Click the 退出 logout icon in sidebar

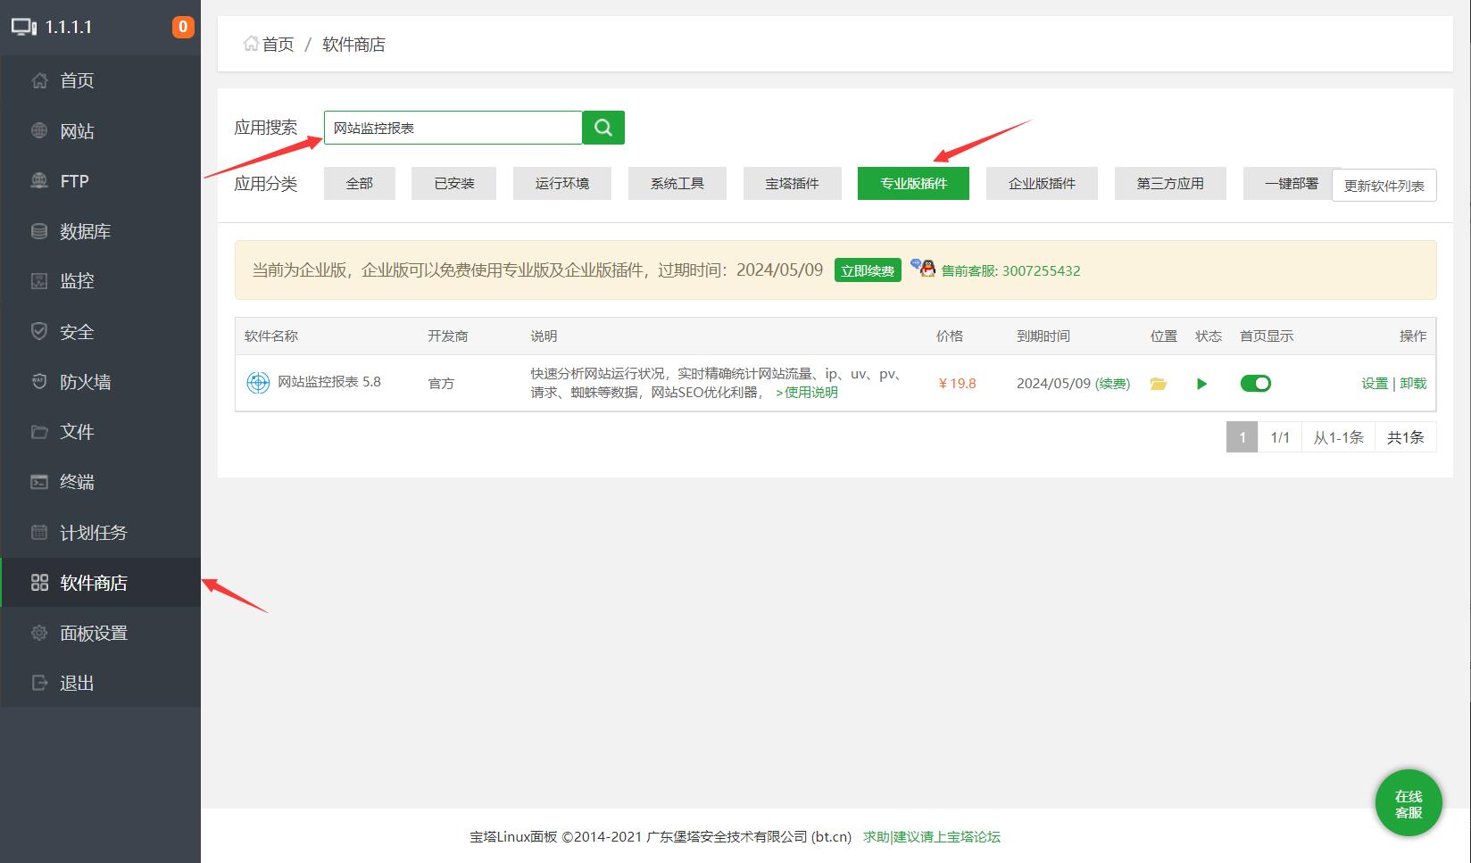pyautogui.click(x=39, y=683)
